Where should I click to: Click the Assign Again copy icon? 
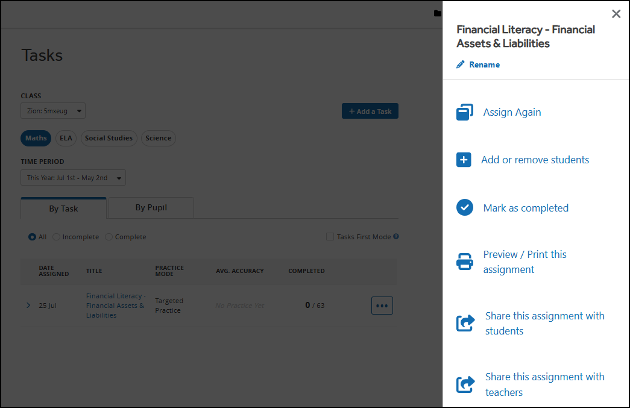pos(464,112)
